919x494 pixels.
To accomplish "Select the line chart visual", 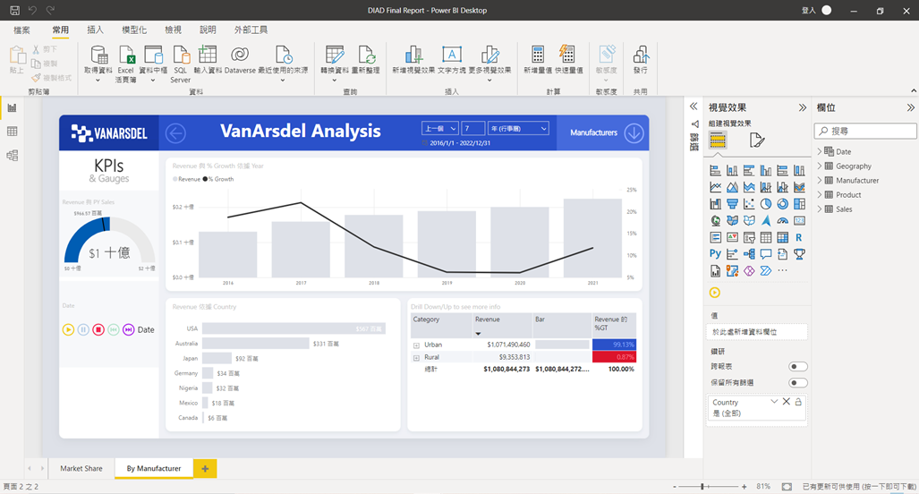I will pos(715,188).
